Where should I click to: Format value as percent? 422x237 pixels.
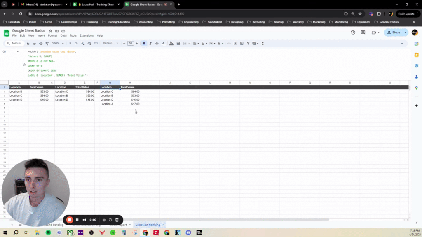76,43
